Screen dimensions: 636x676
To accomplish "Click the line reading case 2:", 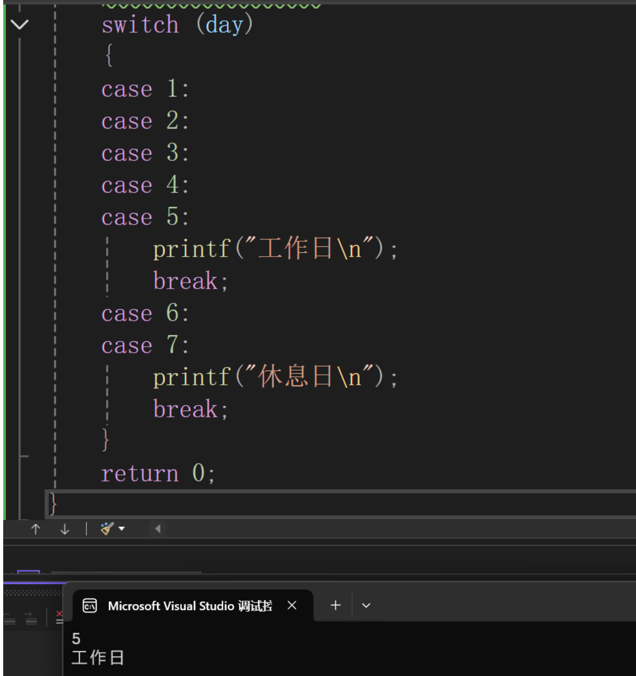I will pos(145,121).
